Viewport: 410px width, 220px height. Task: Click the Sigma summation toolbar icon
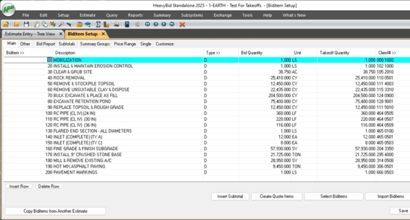[97, 24]
